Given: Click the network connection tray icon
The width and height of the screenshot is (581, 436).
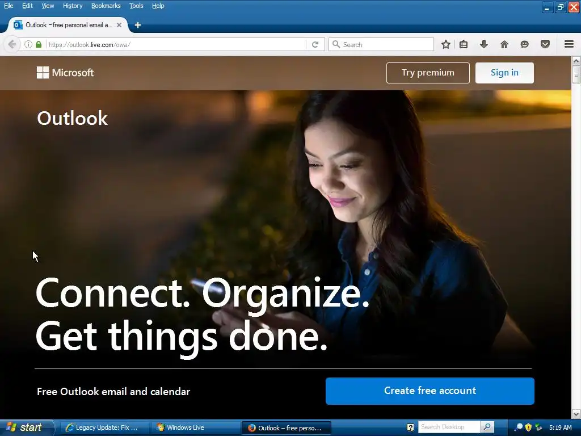Looking at the screenshot, I should [x=538, y=427].
